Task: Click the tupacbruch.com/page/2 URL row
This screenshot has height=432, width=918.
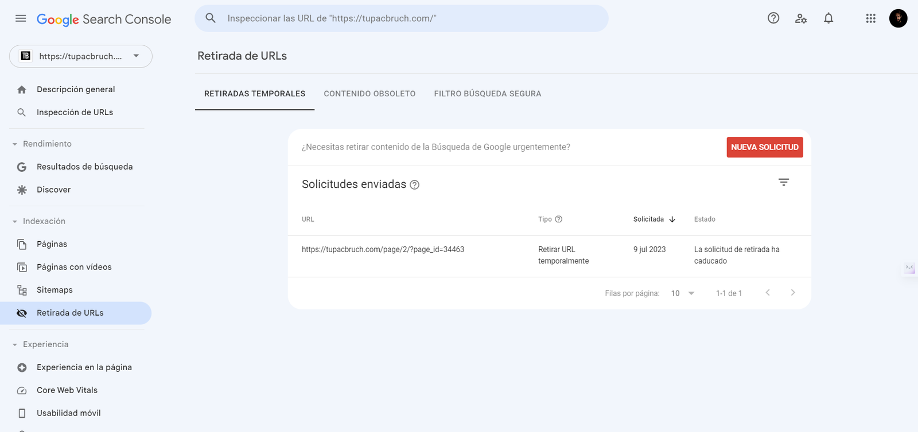Action: 383,249
